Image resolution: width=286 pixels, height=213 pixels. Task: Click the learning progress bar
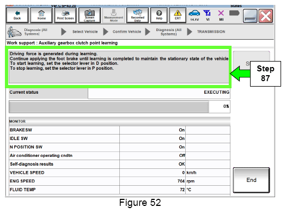pos(109,107)
